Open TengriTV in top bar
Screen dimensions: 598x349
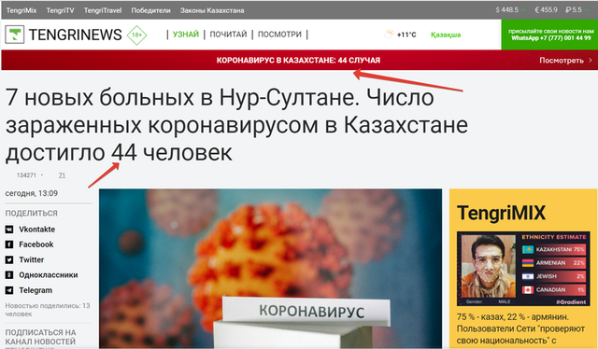coord(60,10)
